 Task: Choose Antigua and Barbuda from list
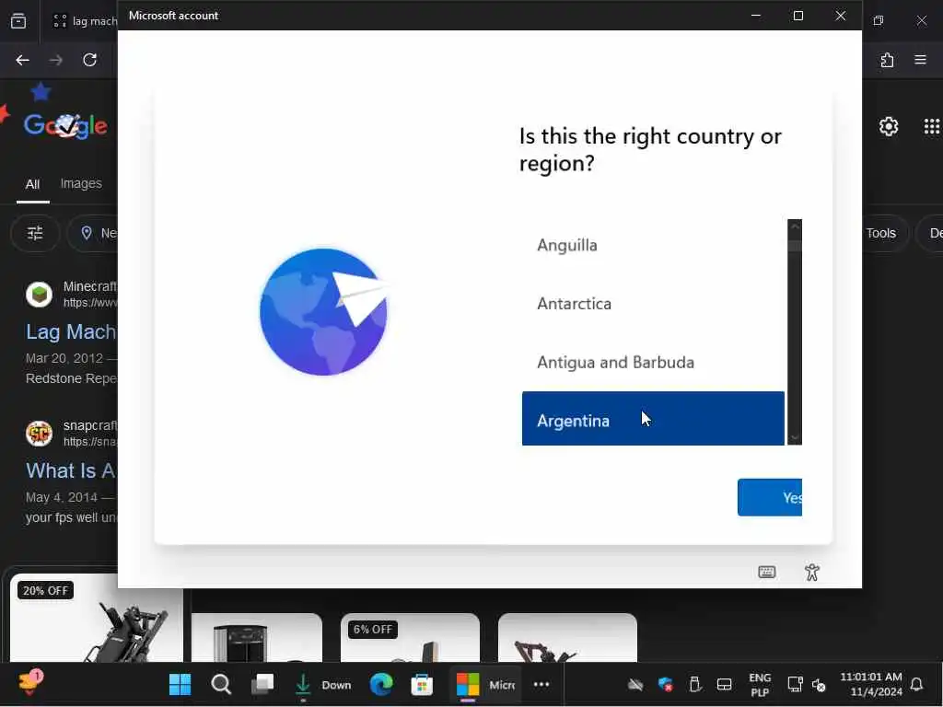653,363
